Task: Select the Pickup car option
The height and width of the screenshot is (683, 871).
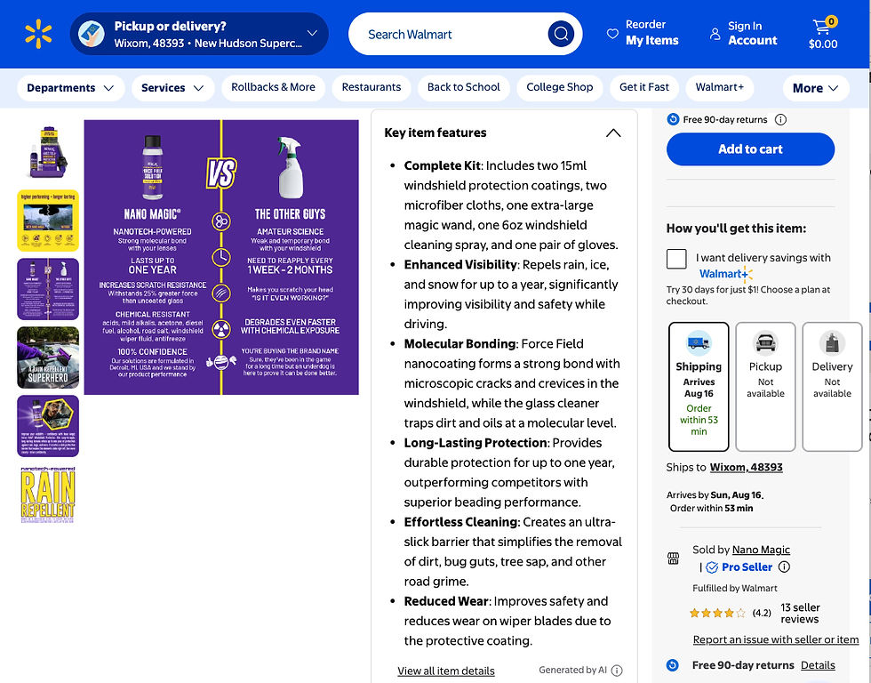Action: click(765, 387)
